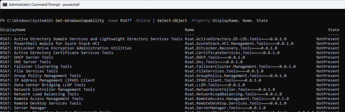Click the NotPresent state for Azure Stack HCI

(328, 44)
